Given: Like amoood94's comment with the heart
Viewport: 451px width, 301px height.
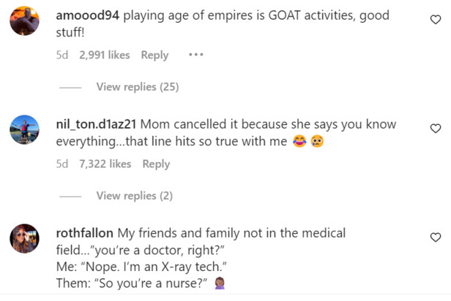Looking at the screenshot, I should (x=436, y=21).
